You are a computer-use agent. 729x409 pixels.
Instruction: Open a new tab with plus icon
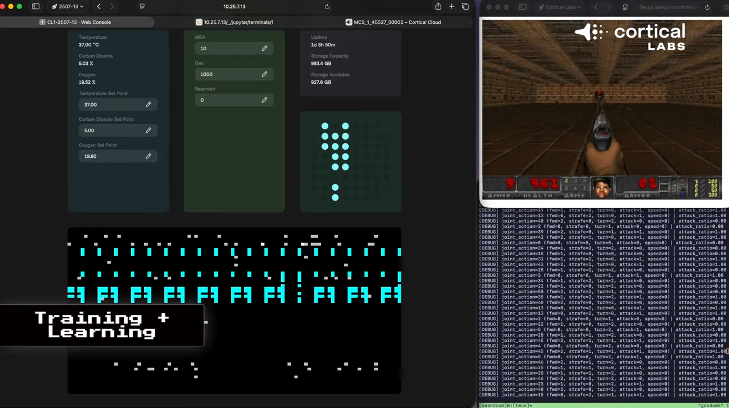451,7
